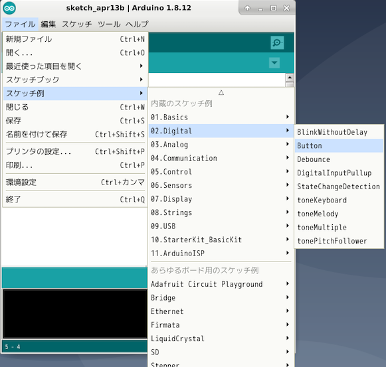The height and width of the screenshot is (367, 386).
Task: Click the editor scrollbar up arrow
Action: coord(290,78)
